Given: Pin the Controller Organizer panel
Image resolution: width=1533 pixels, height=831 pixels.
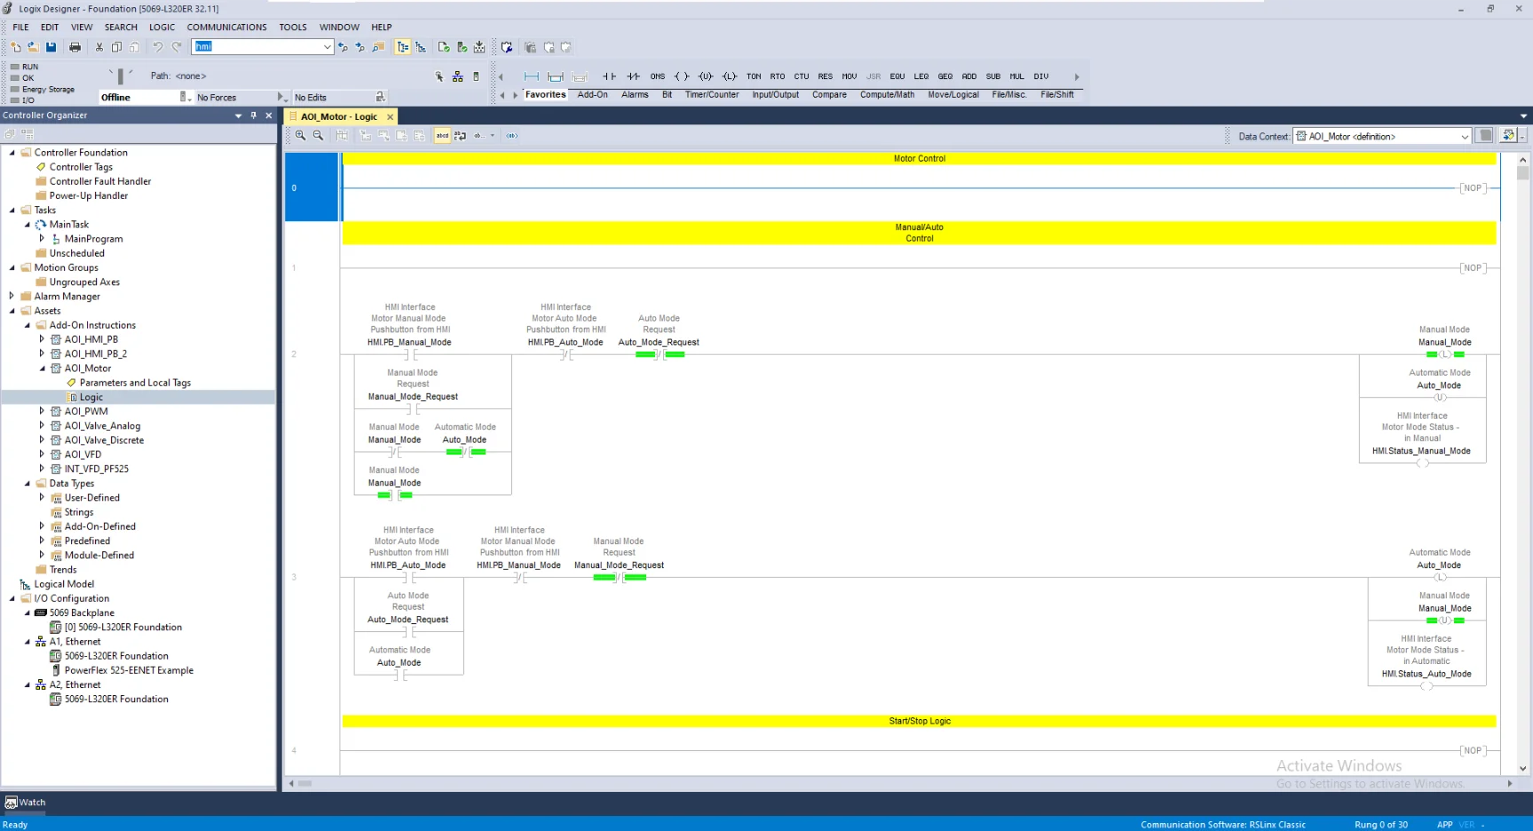Looking at the screenshot, I should tap(253, 115).
